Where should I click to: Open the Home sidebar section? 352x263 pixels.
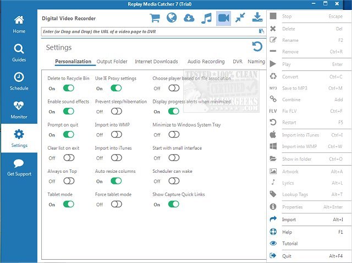[19, 24]
